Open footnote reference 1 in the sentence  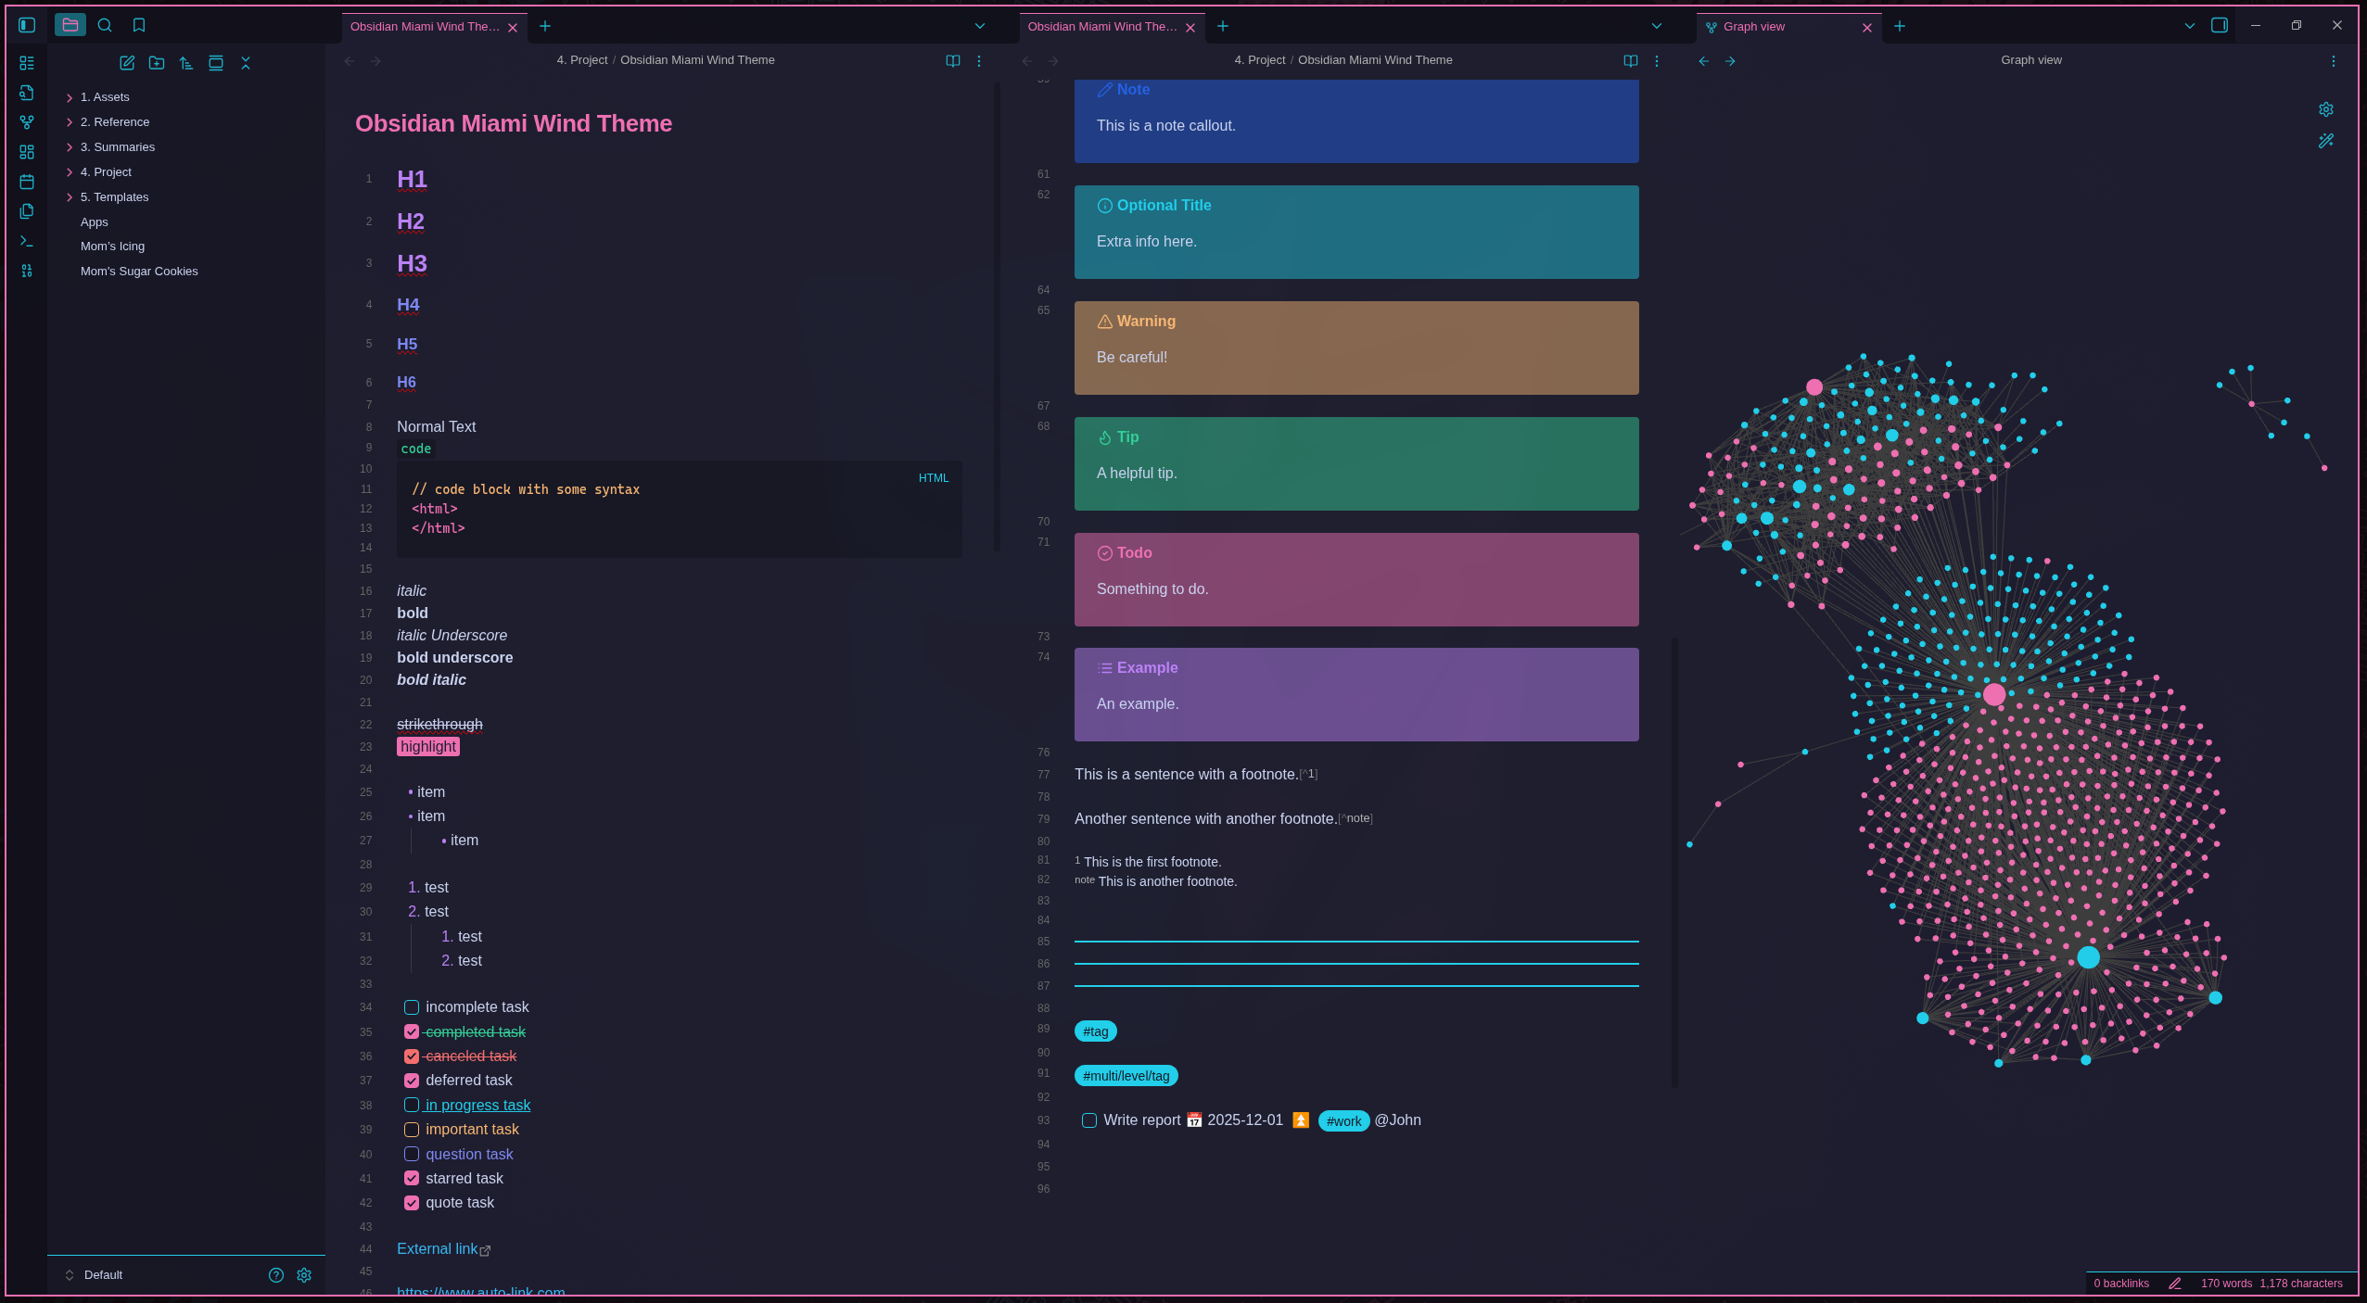(x=1308, y=774)
